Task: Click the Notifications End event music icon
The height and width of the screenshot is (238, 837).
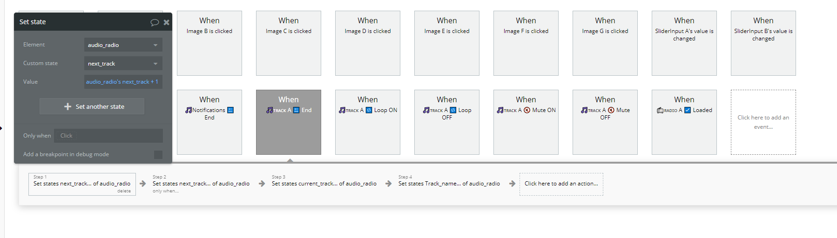Action: pyautogui.click(x=189, y=110)
